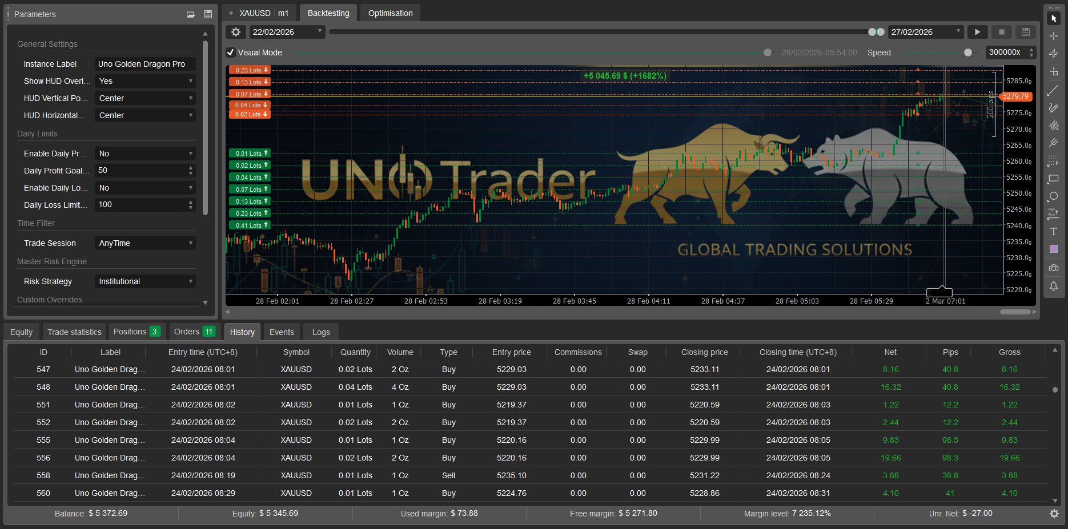This screenshot has width=1068, height=529.
Task: Select the trend line drawing tool
Action: [x=1053, y=91]
